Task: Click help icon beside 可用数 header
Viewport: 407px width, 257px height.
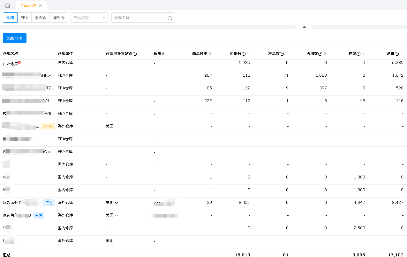Action: click(244, 54)
